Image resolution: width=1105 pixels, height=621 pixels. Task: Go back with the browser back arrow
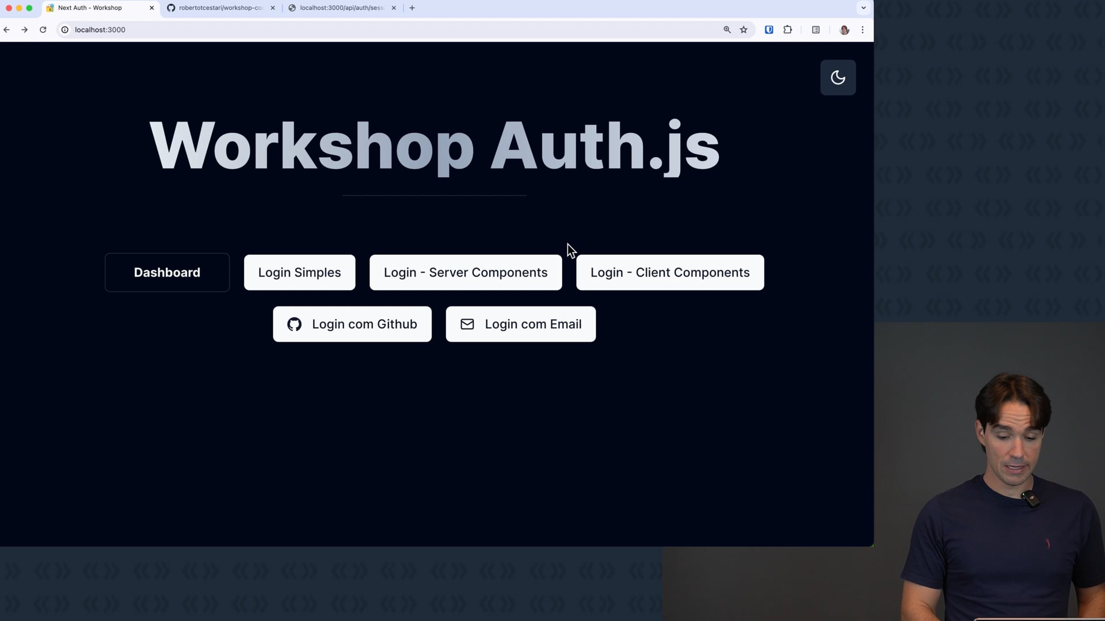click(x=7, y=30)
